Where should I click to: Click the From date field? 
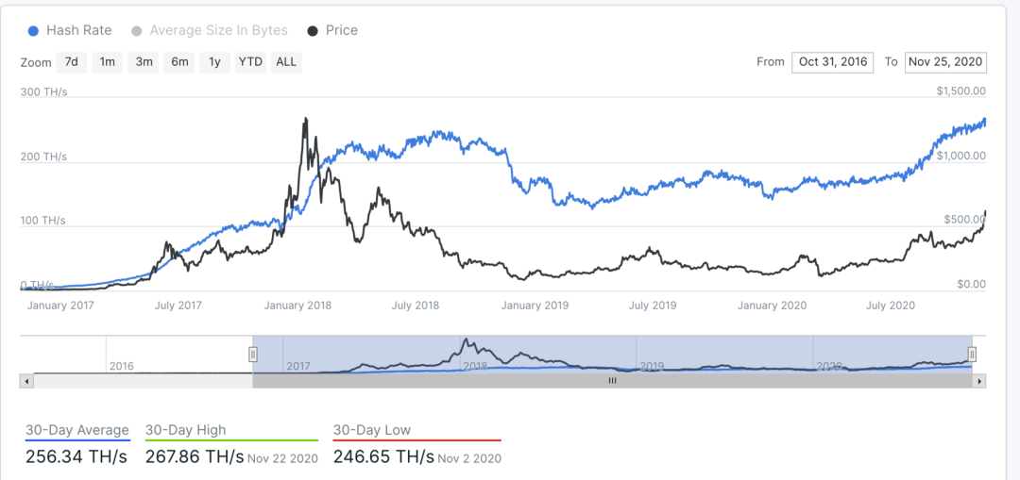coord(833,62)
